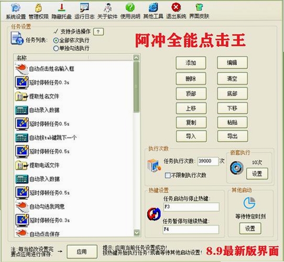The height and width of the screenshot is (262, 284).
Task: Click the task list scrollbar thumb
Action: point(136,87)
